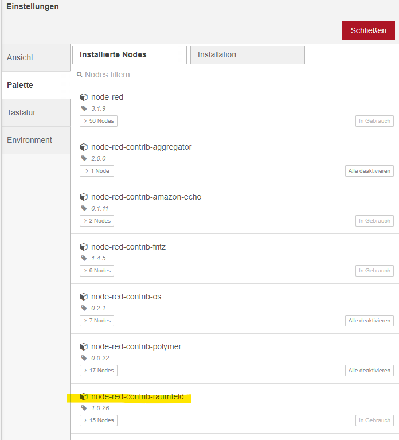Screen dimensions: 399x440
Task: Click the version tag icon next to 0.1.11
Action: tap(84, 208)
